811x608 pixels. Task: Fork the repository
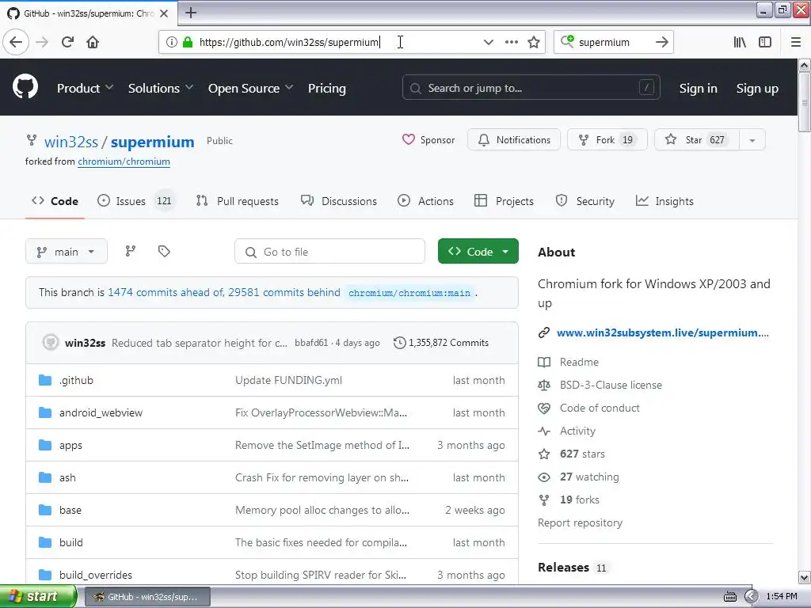(607, 139)
